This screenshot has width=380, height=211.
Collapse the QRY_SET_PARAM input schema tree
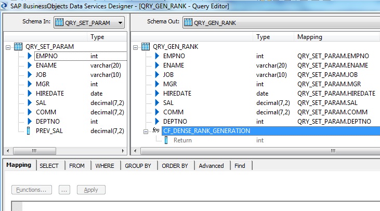pyautogui.click(x=8, y=47)
